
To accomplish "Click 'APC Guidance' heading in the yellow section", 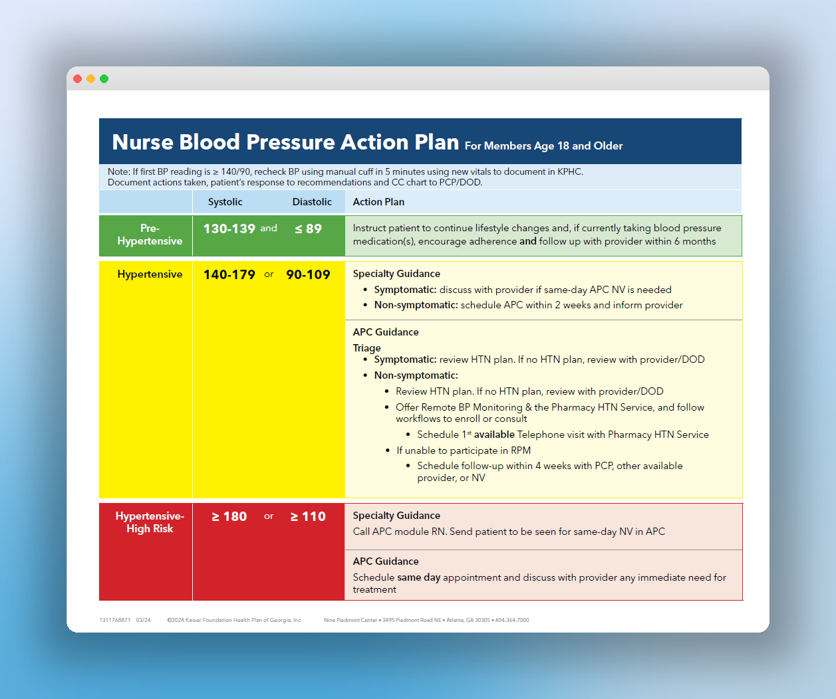I will pyautogui.click(x=386, y=332).
